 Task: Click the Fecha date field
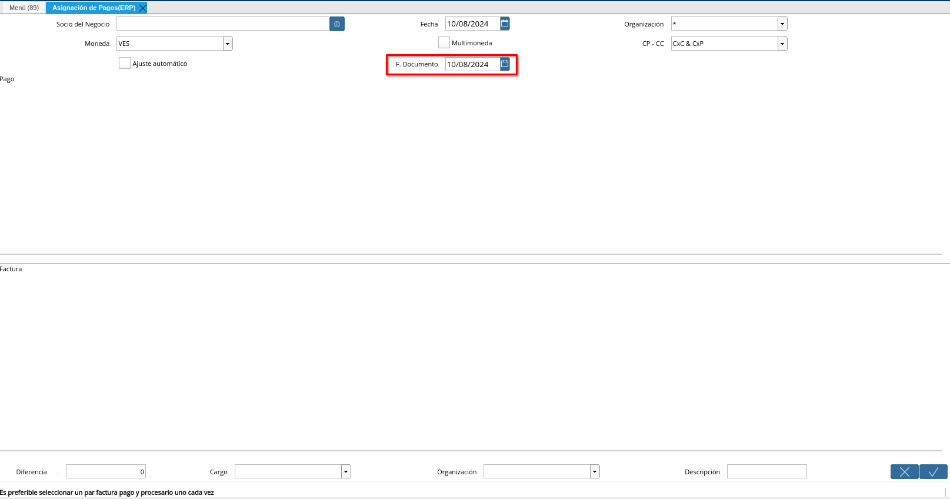[x=472, y=24]
